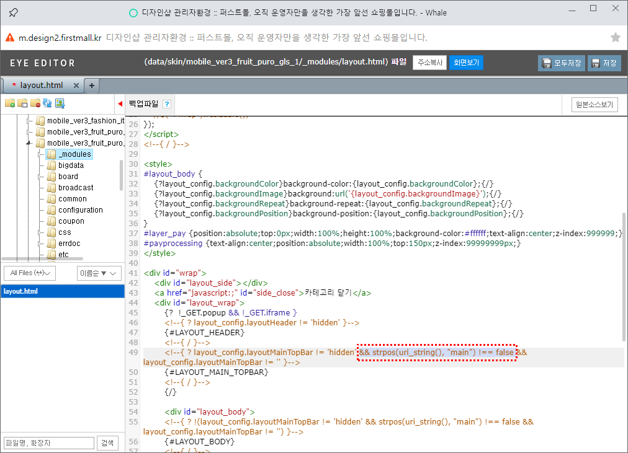
Task: Click the </script> code line
Action: (161, 134)
